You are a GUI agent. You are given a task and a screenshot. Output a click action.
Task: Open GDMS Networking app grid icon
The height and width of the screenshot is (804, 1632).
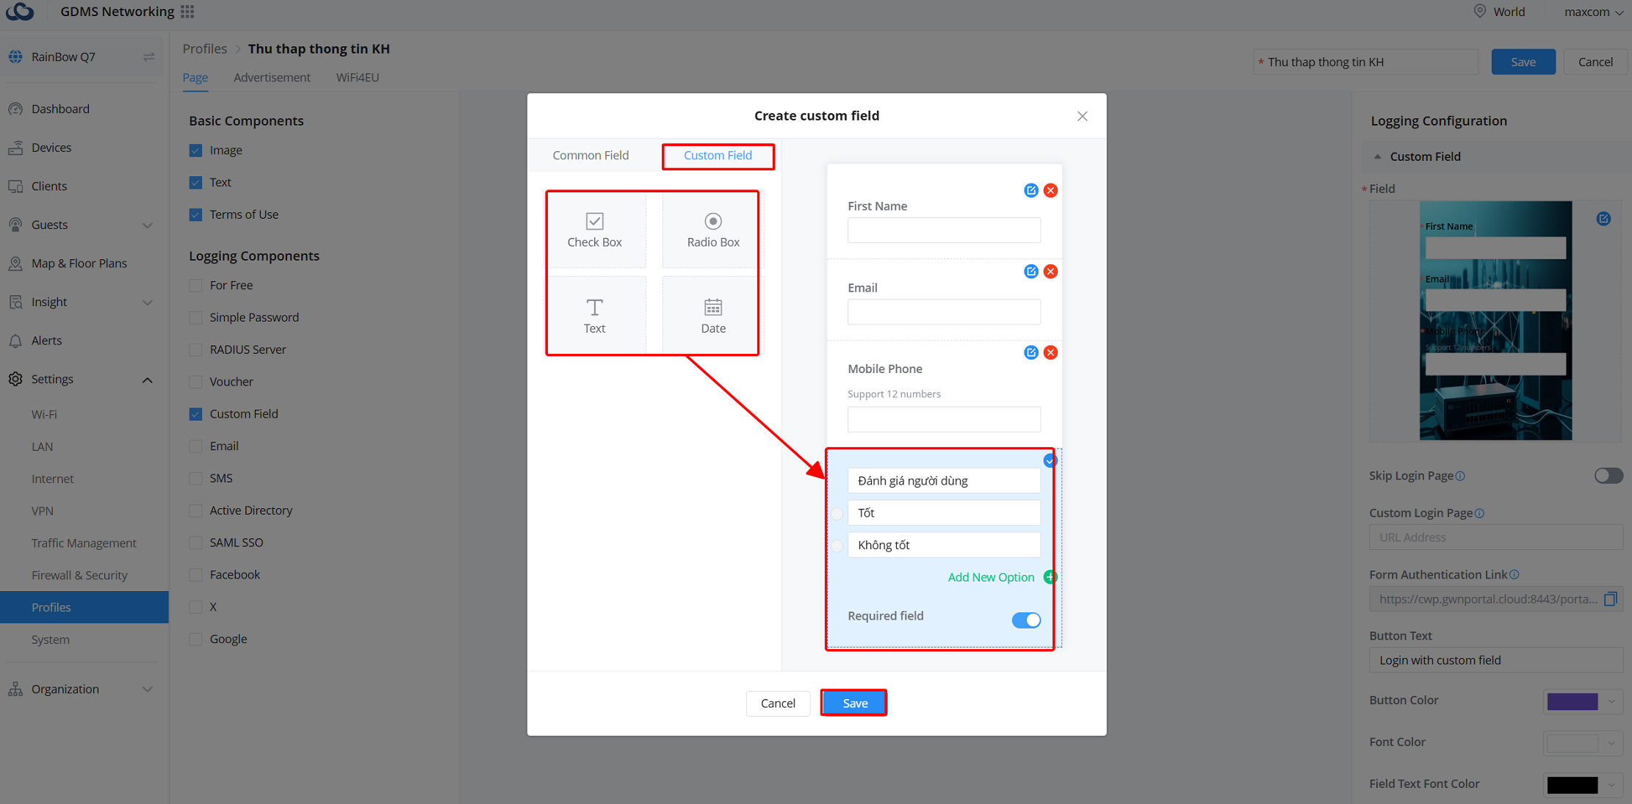[188, 12]
